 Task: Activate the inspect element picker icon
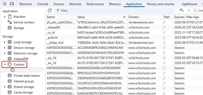click(5, 4)
